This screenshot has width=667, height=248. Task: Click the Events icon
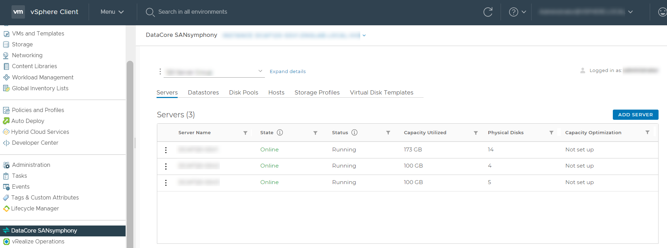coord(6,187)
